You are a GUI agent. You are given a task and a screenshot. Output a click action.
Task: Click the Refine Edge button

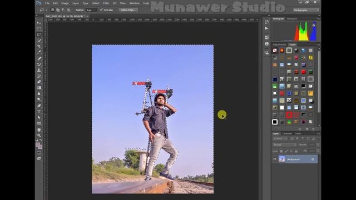point(128,10)
